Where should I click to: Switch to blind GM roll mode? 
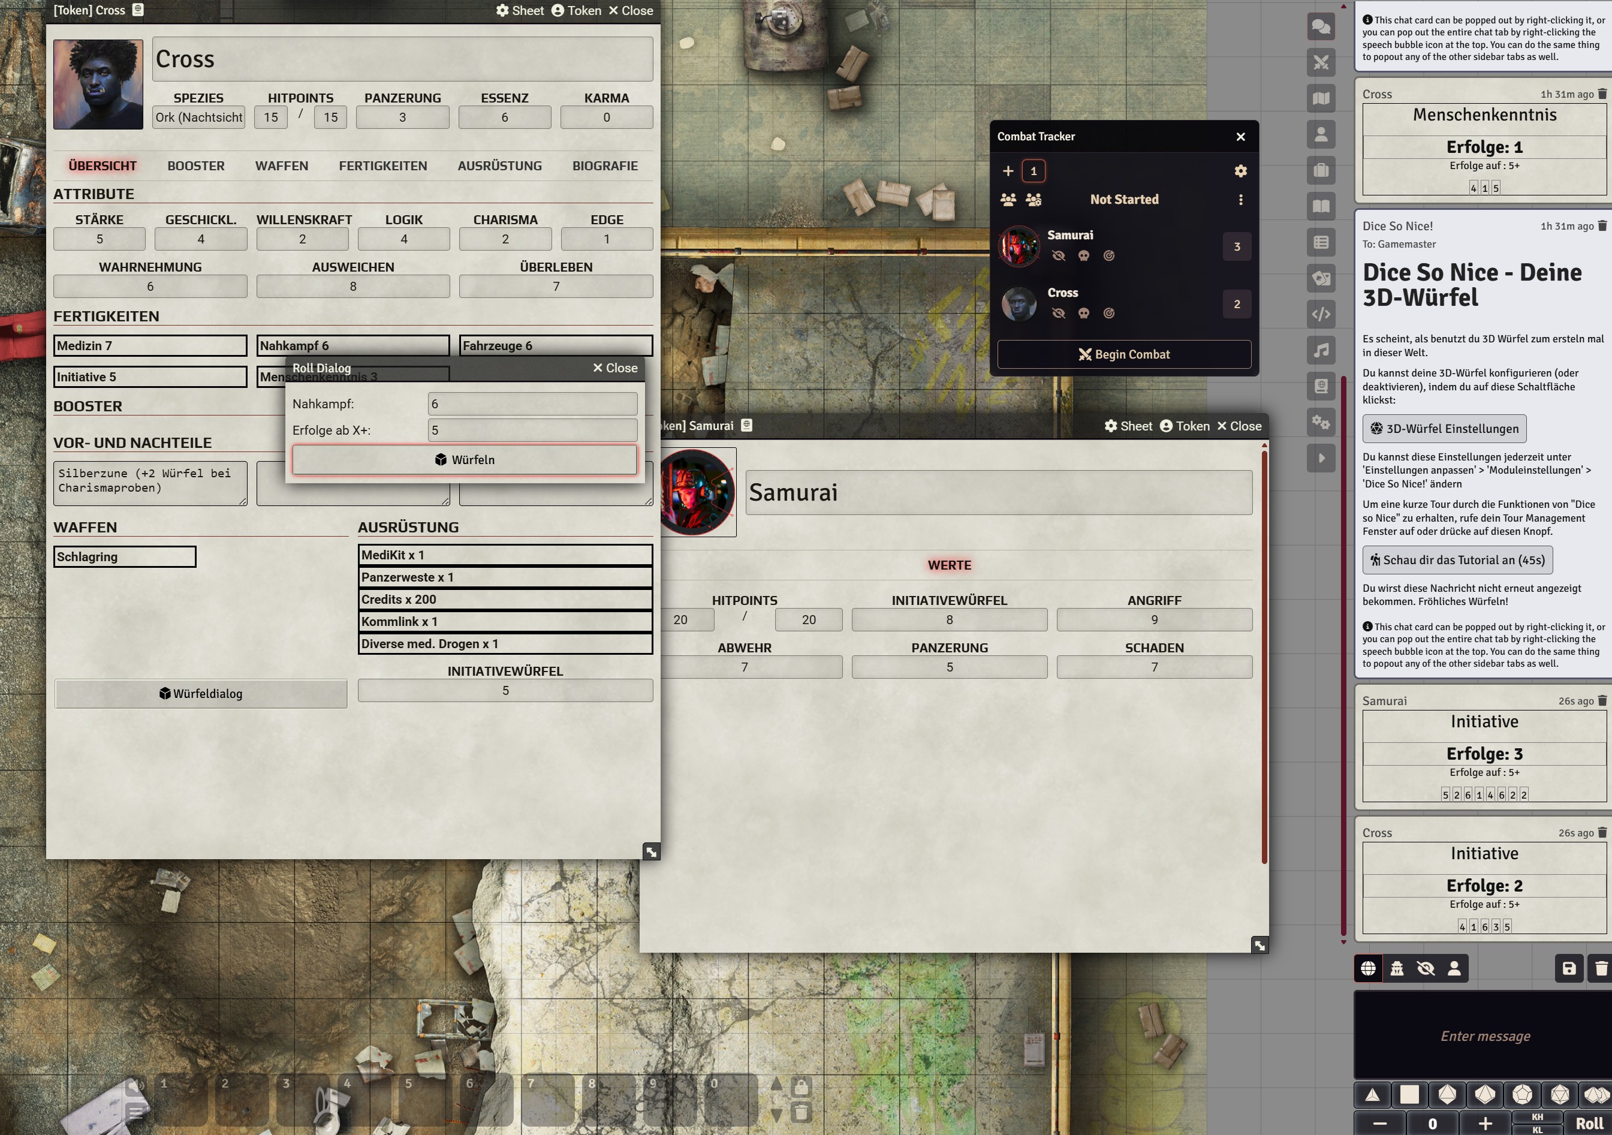(x=1425, y=968)
